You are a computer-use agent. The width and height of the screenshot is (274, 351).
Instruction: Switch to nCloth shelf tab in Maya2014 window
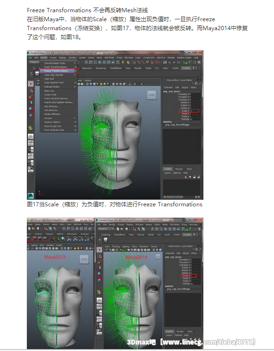click(177, 235)
